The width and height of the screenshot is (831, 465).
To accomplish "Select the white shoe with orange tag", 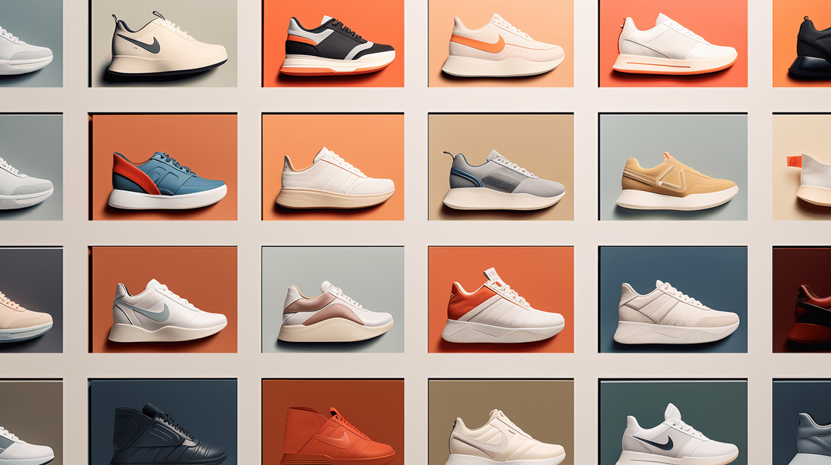I will pyautogui.click(x=813, y=179).
